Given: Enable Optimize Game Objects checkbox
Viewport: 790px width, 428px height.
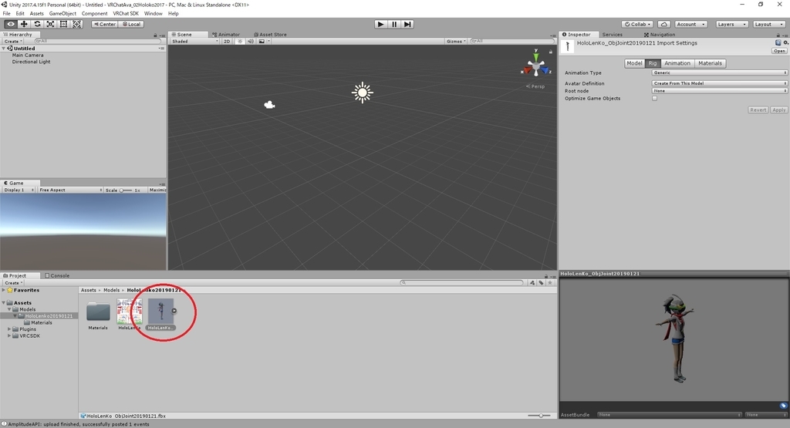Looking at the screenshot, I should click(654, 98).
